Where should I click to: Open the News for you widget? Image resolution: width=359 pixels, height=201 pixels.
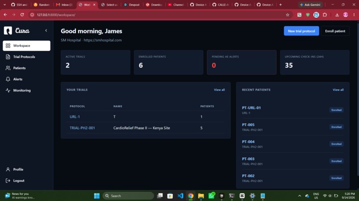pyautogui.click(x=20, y=196)
